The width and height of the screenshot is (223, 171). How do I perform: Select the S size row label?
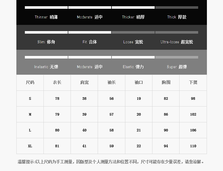point(30,99)
